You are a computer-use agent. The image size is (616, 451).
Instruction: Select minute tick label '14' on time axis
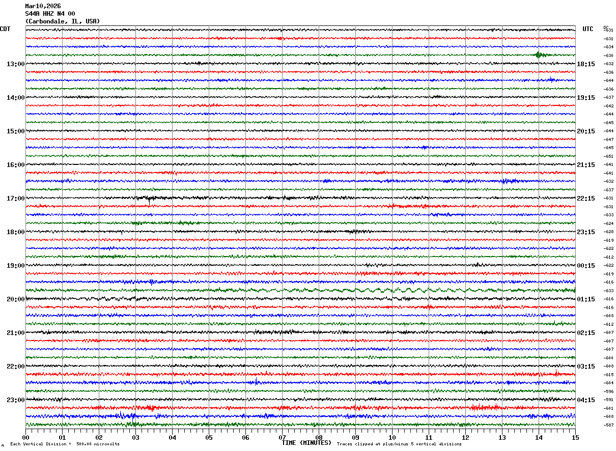pyautogui.click(x=539, y=437)
